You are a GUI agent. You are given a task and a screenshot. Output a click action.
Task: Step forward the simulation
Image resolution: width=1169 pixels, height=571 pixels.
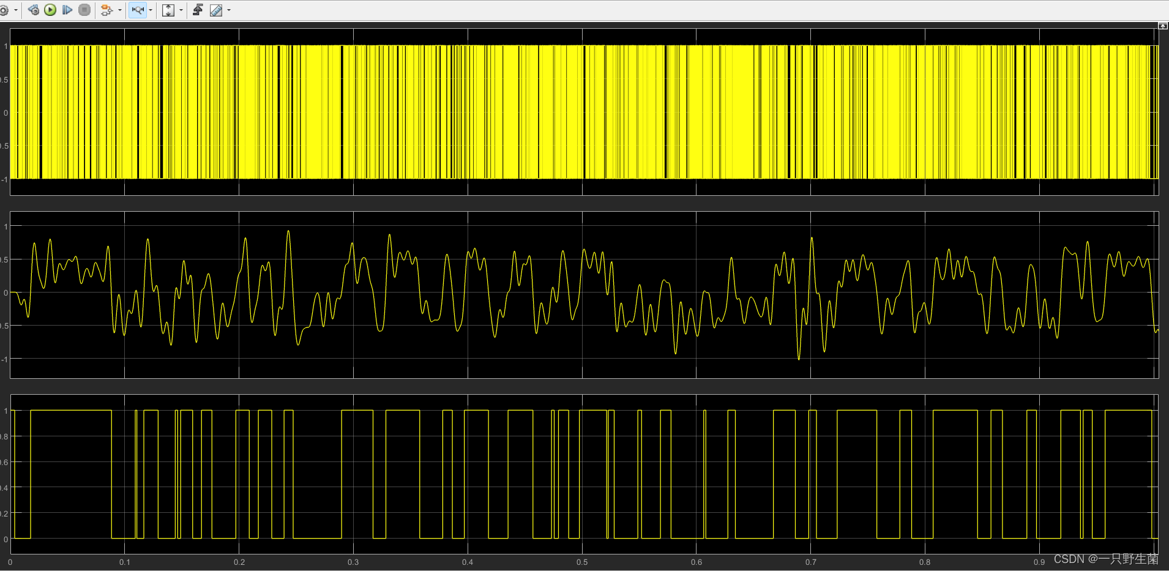coord(67,10)
